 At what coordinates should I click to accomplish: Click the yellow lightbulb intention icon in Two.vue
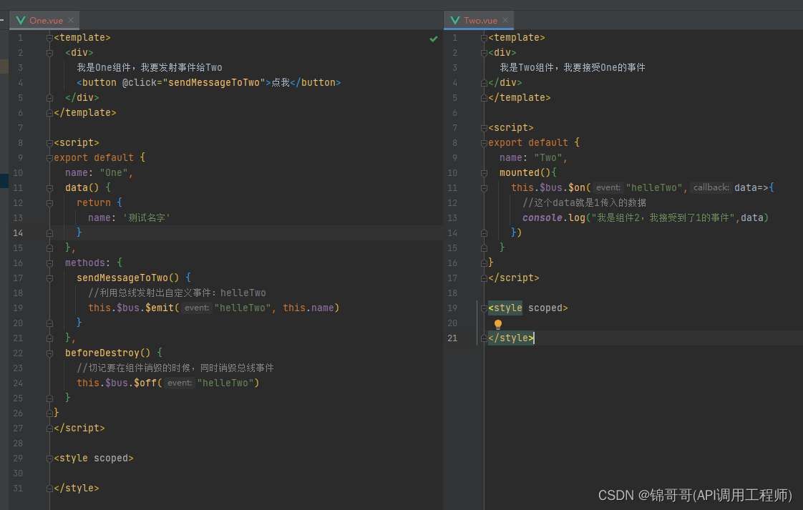point(498,323)
